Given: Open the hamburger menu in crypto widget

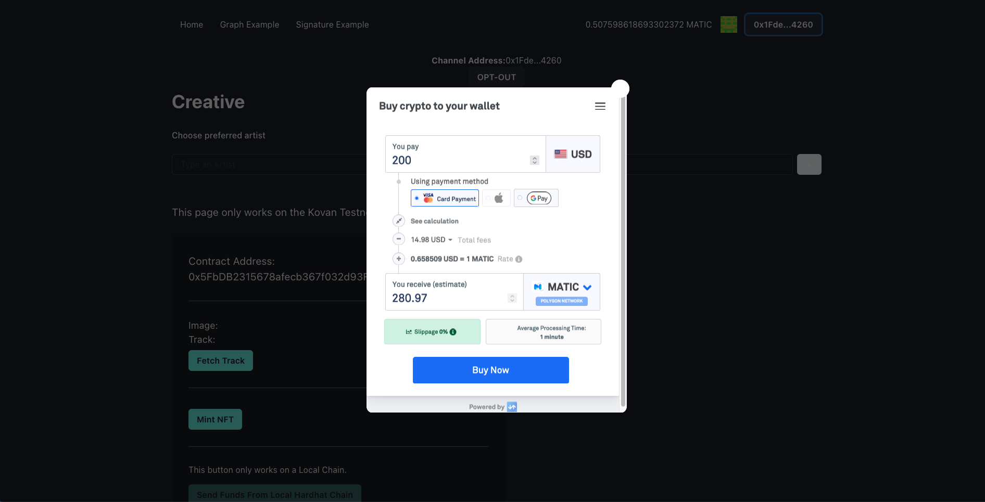Looking at the screenshot, I should point(600,106).
